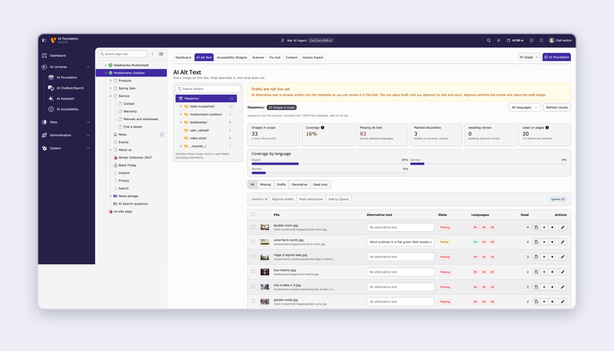The width and height of the screenshot is (614, 351).
Task: Check the wind-farm-north.jpg row checkbox
Action: coord(253,242)
